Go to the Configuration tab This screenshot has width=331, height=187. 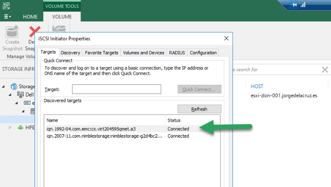tap(203, 53)
